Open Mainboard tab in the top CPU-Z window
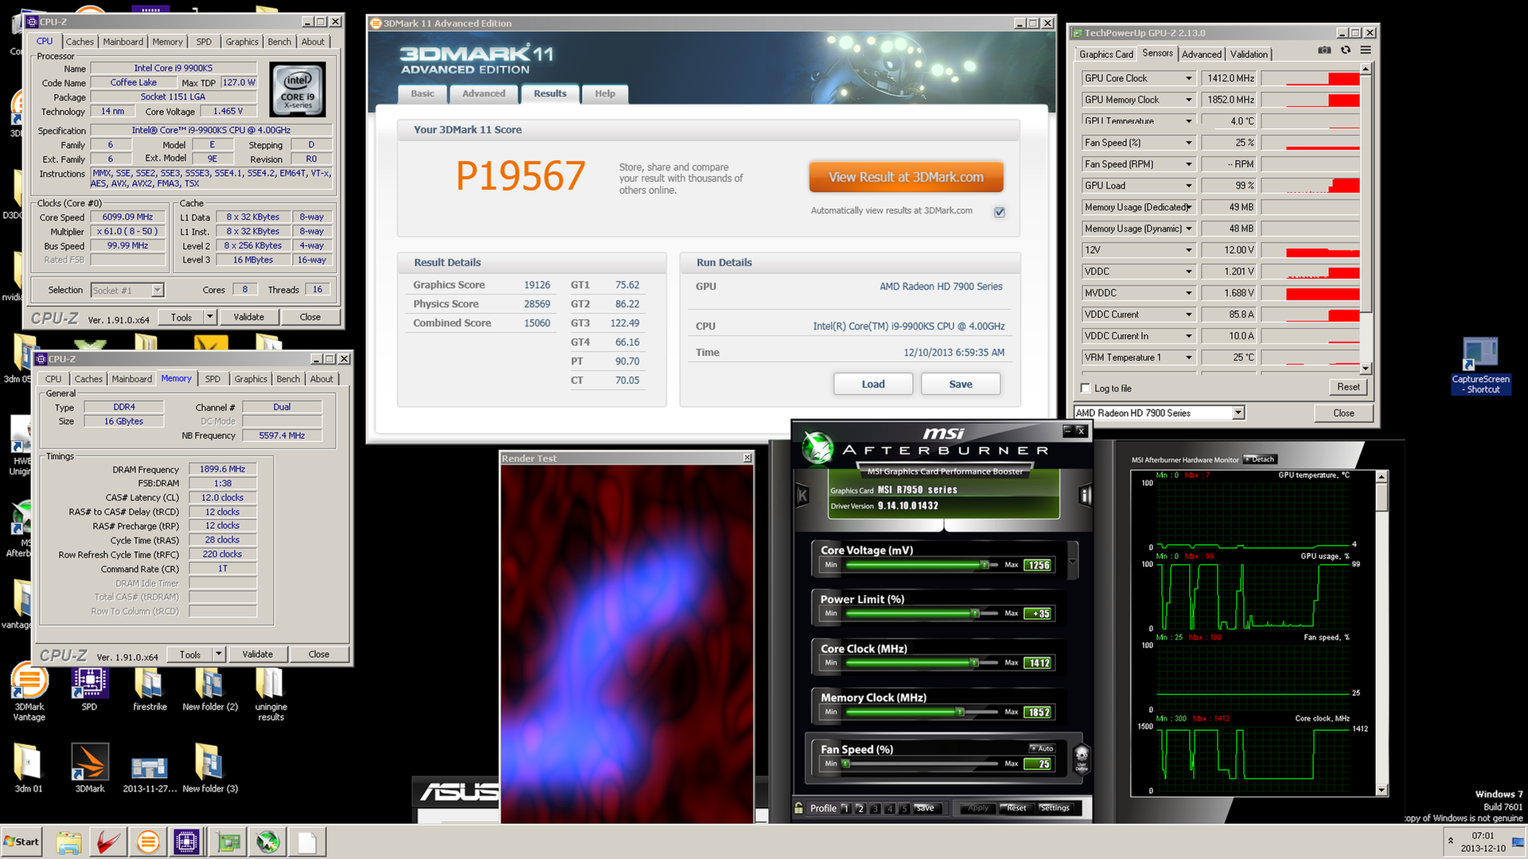 (123, 41)
